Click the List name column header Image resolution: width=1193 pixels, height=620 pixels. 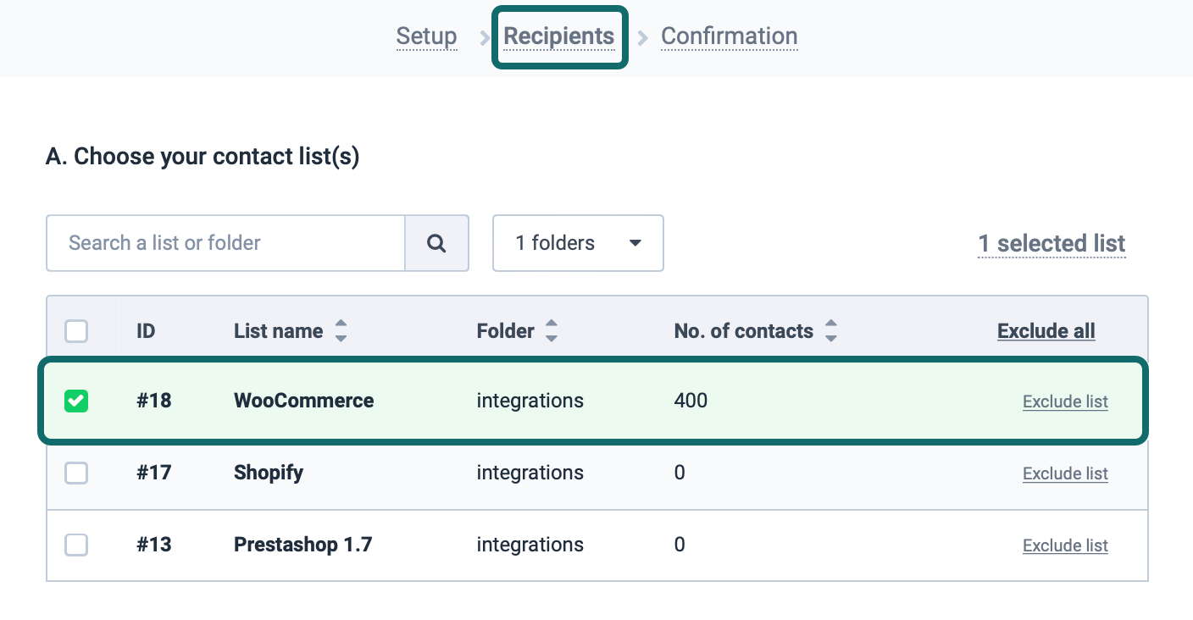click(x=279, y=331)
